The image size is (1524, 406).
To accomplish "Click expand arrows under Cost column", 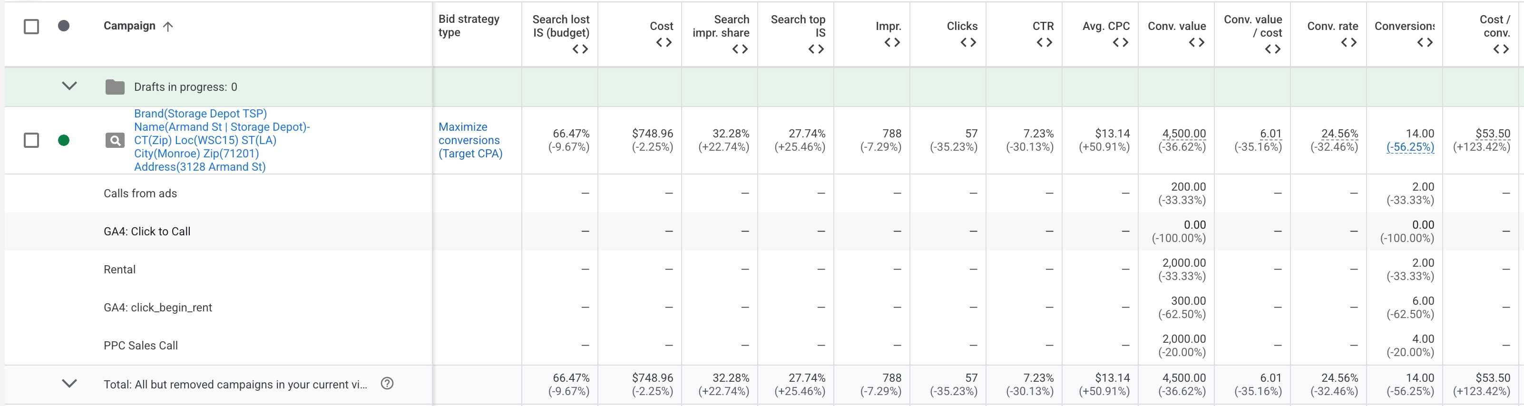I will click(664, 43).
